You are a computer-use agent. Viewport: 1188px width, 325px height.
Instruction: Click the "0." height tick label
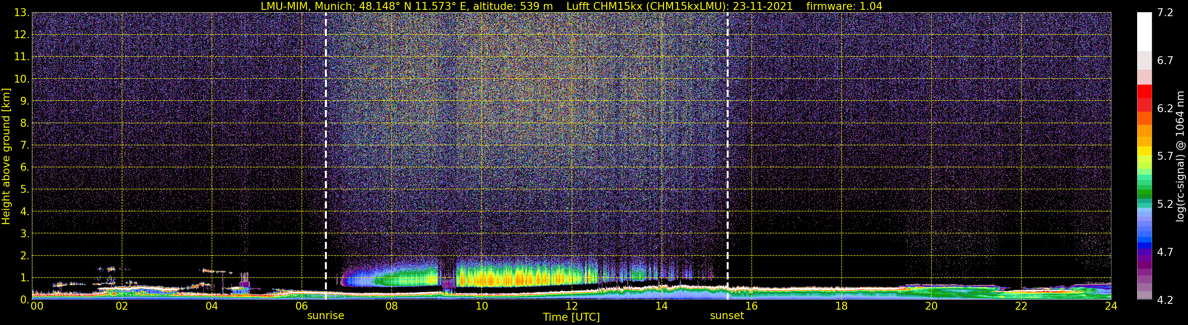click(x=24, y=300)
